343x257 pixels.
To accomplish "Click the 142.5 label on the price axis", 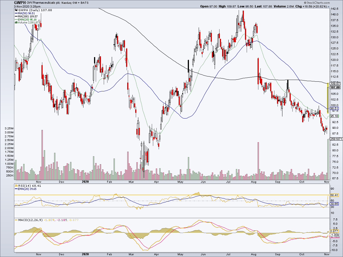I will pos(334,9).
